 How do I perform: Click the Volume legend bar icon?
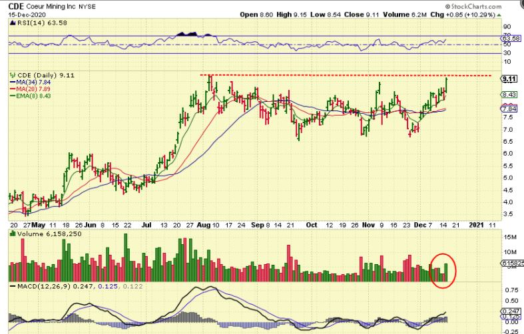(x=13, y=234)
